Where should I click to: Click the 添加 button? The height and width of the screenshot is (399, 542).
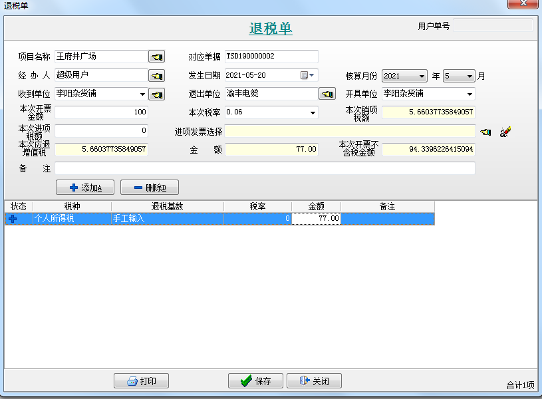tap(86, 188)
